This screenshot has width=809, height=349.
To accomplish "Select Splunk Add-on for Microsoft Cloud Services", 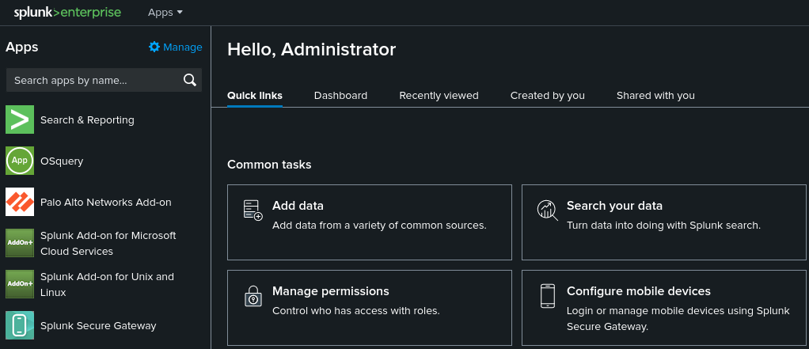I will coord(108,243).
